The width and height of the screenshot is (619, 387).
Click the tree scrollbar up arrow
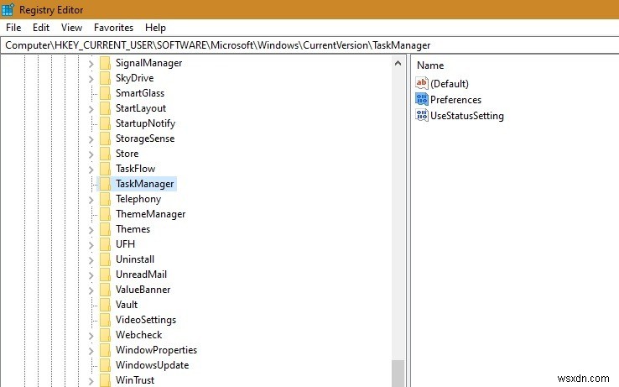[x=398, y=63]
